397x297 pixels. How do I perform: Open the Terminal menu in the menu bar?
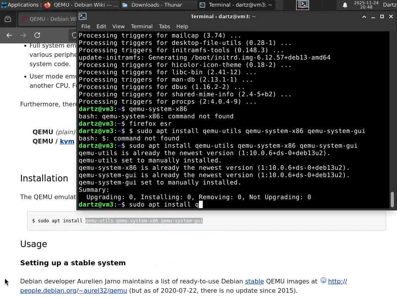pos(142,26)
